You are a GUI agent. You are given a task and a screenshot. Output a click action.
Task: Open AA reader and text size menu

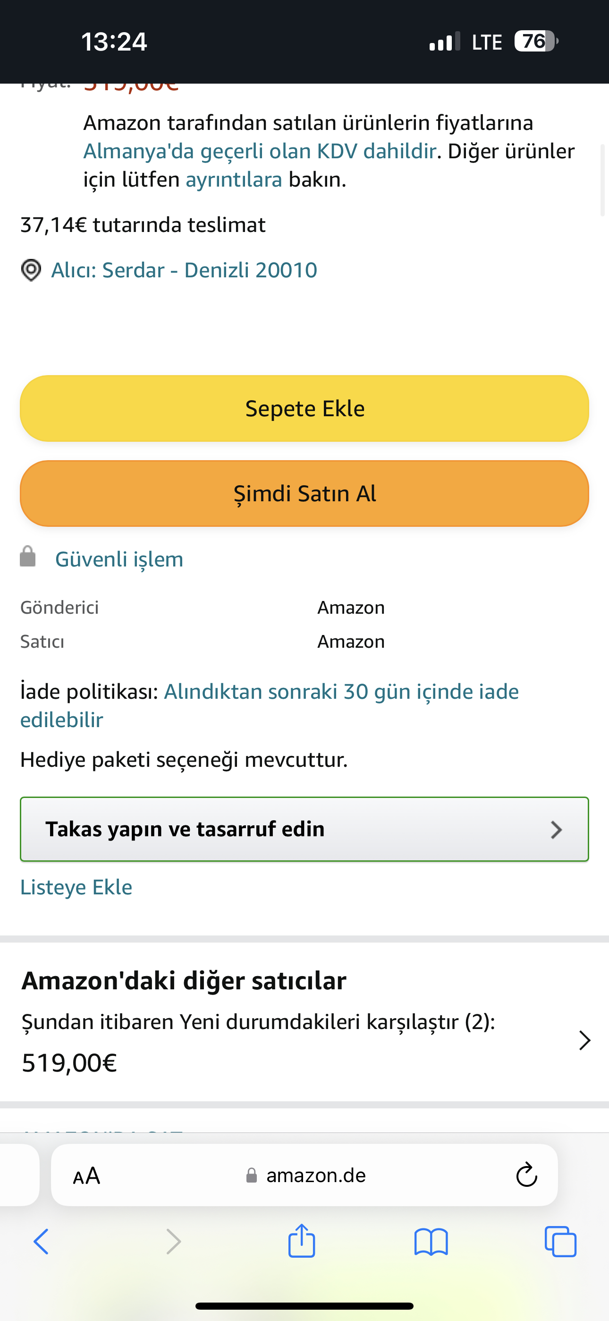pos(87,1175)
